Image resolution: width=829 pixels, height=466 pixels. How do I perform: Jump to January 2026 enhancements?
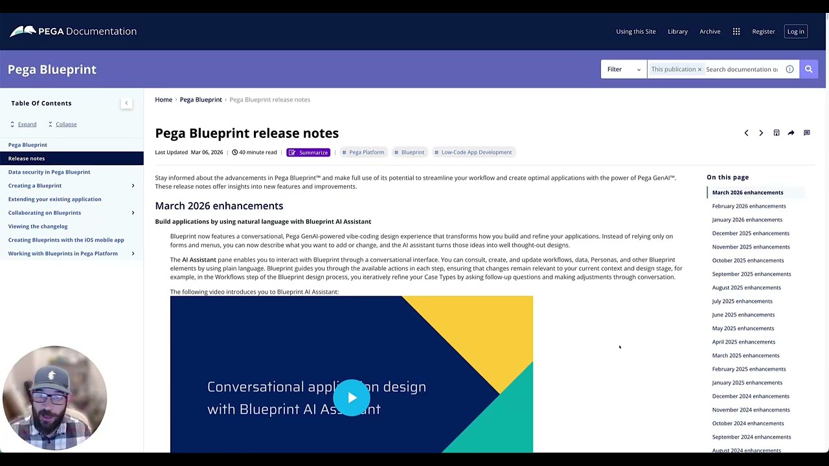(747, 219)
